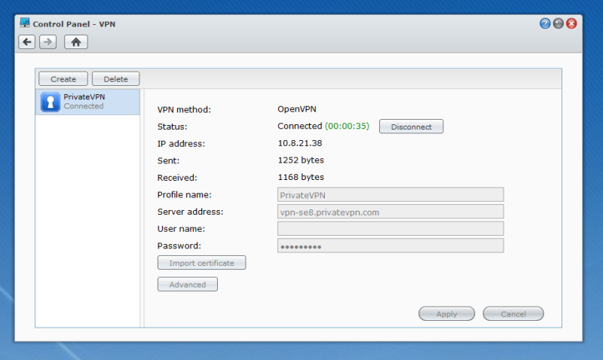This screenshot has height=360, width=603.
Task: Open the Control Panel home icon
Action: coord(76,42)
